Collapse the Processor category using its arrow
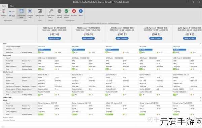The height and width of the screenshot is (128, 202). coord(201,55)
